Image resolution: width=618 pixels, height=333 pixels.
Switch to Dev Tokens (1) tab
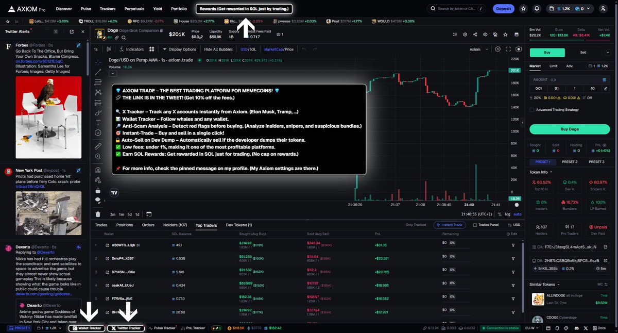coord(239,225)
